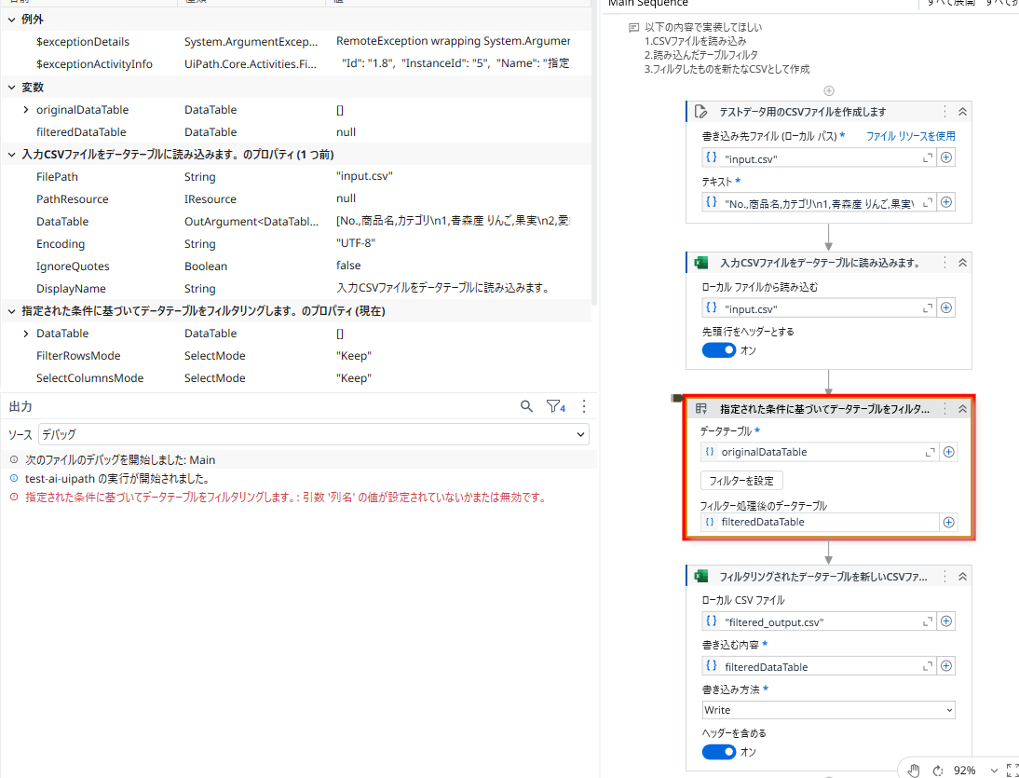Screen dimensions: 1019x778
Task: Collapse the highlighted filter data table activity card
Action: click(x=962, y=409)
